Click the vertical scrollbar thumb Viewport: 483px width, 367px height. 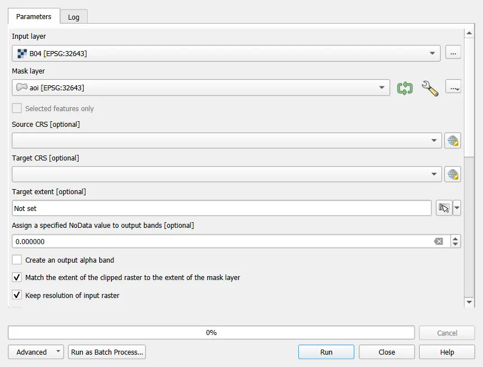(469, 97)
